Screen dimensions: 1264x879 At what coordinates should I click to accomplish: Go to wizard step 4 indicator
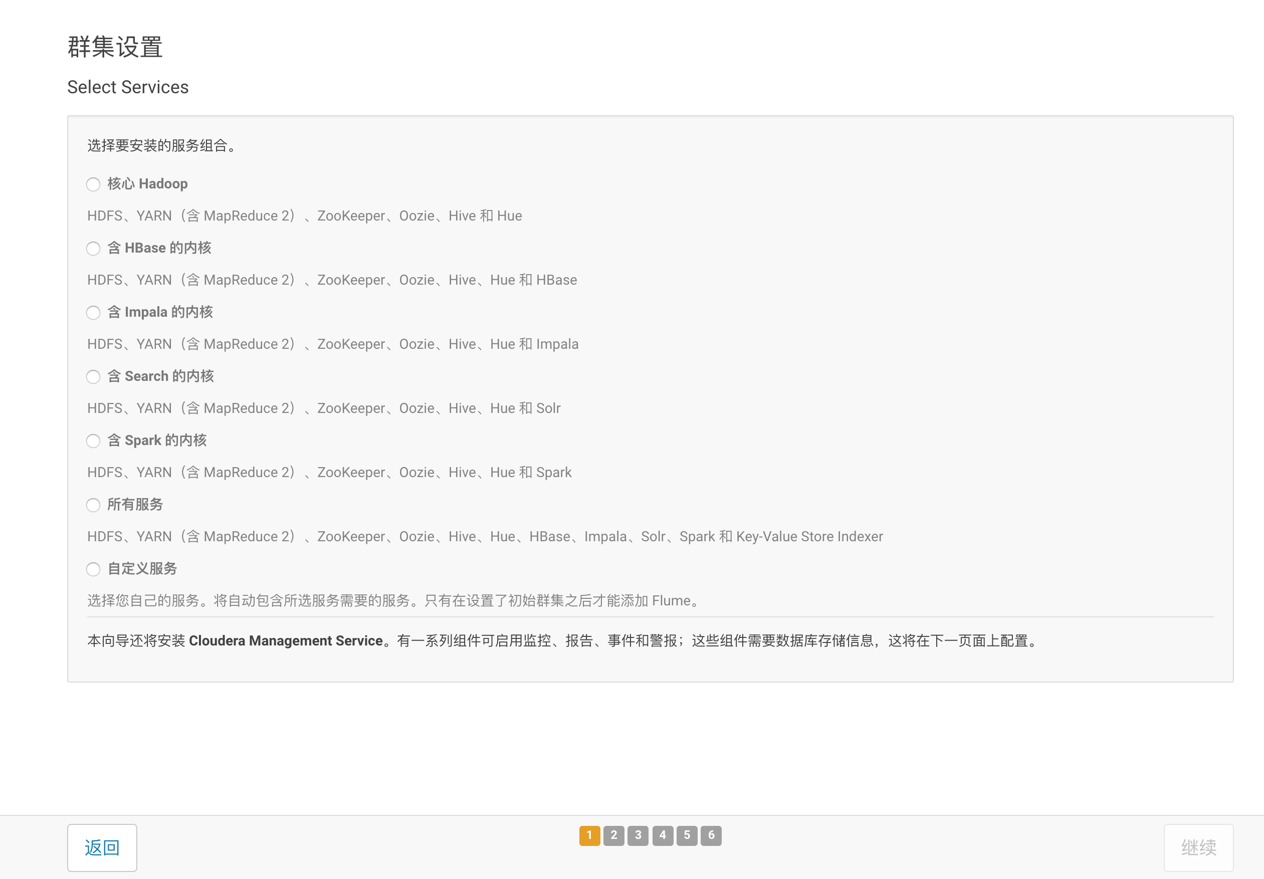pyautogui.click(x=663, y=835)
